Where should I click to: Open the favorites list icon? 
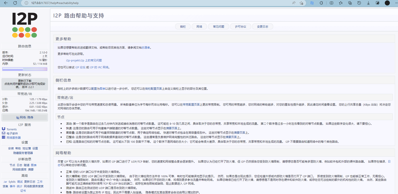pos(341,3)
